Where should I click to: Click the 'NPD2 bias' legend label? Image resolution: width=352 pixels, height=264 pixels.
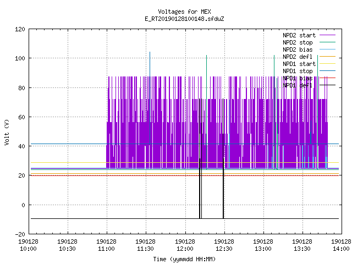(298, 50)
